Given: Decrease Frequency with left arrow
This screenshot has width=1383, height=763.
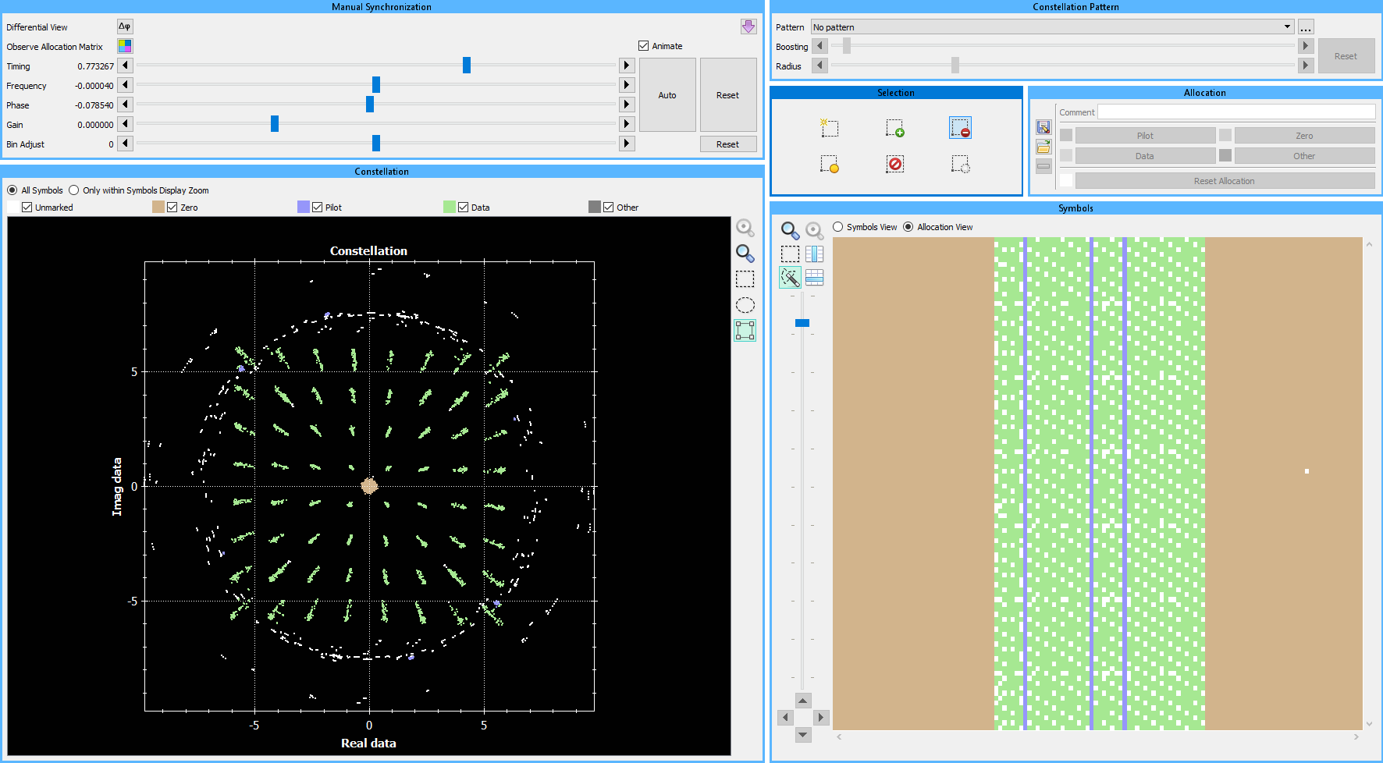Looking at the screenshot, I should click(x=125, y=85).
